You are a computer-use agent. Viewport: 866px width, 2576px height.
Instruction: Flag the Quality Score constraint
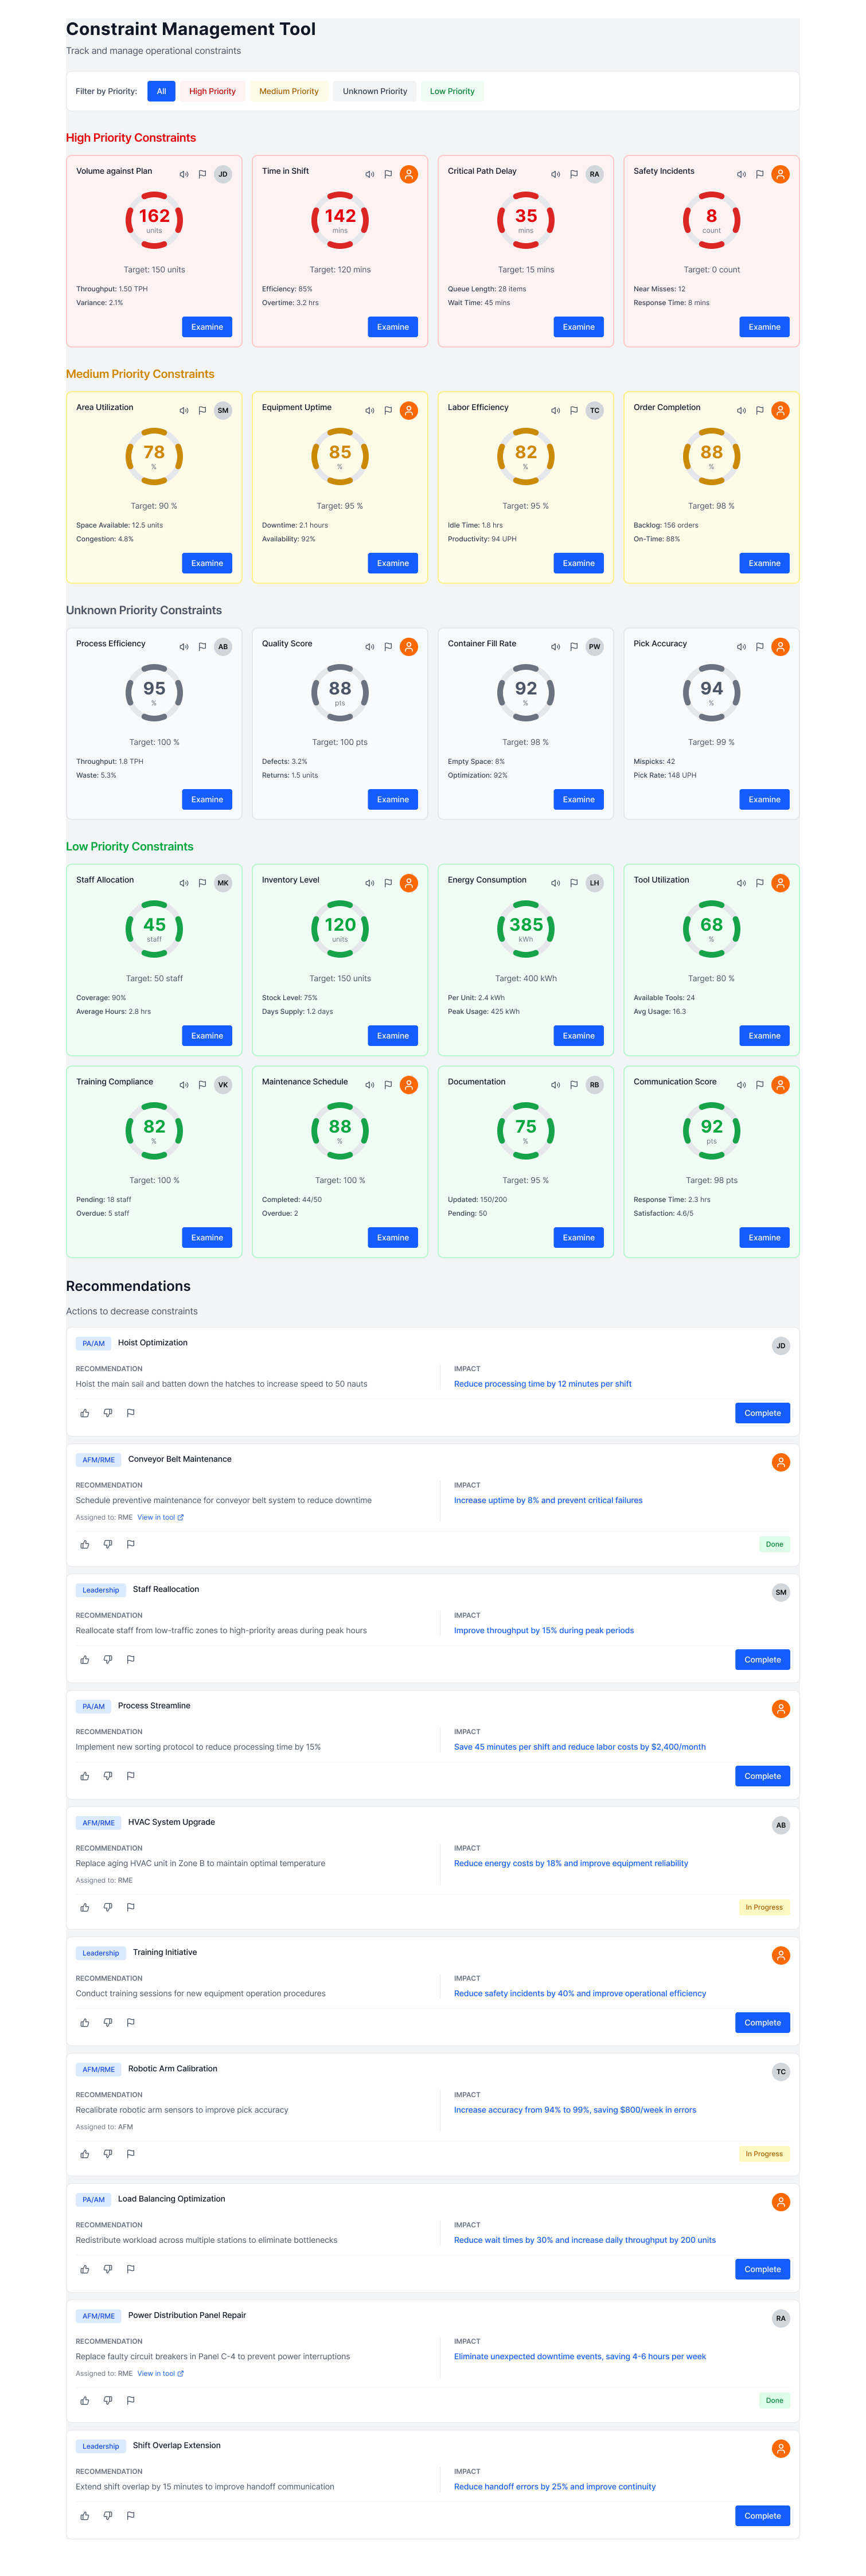388,646
